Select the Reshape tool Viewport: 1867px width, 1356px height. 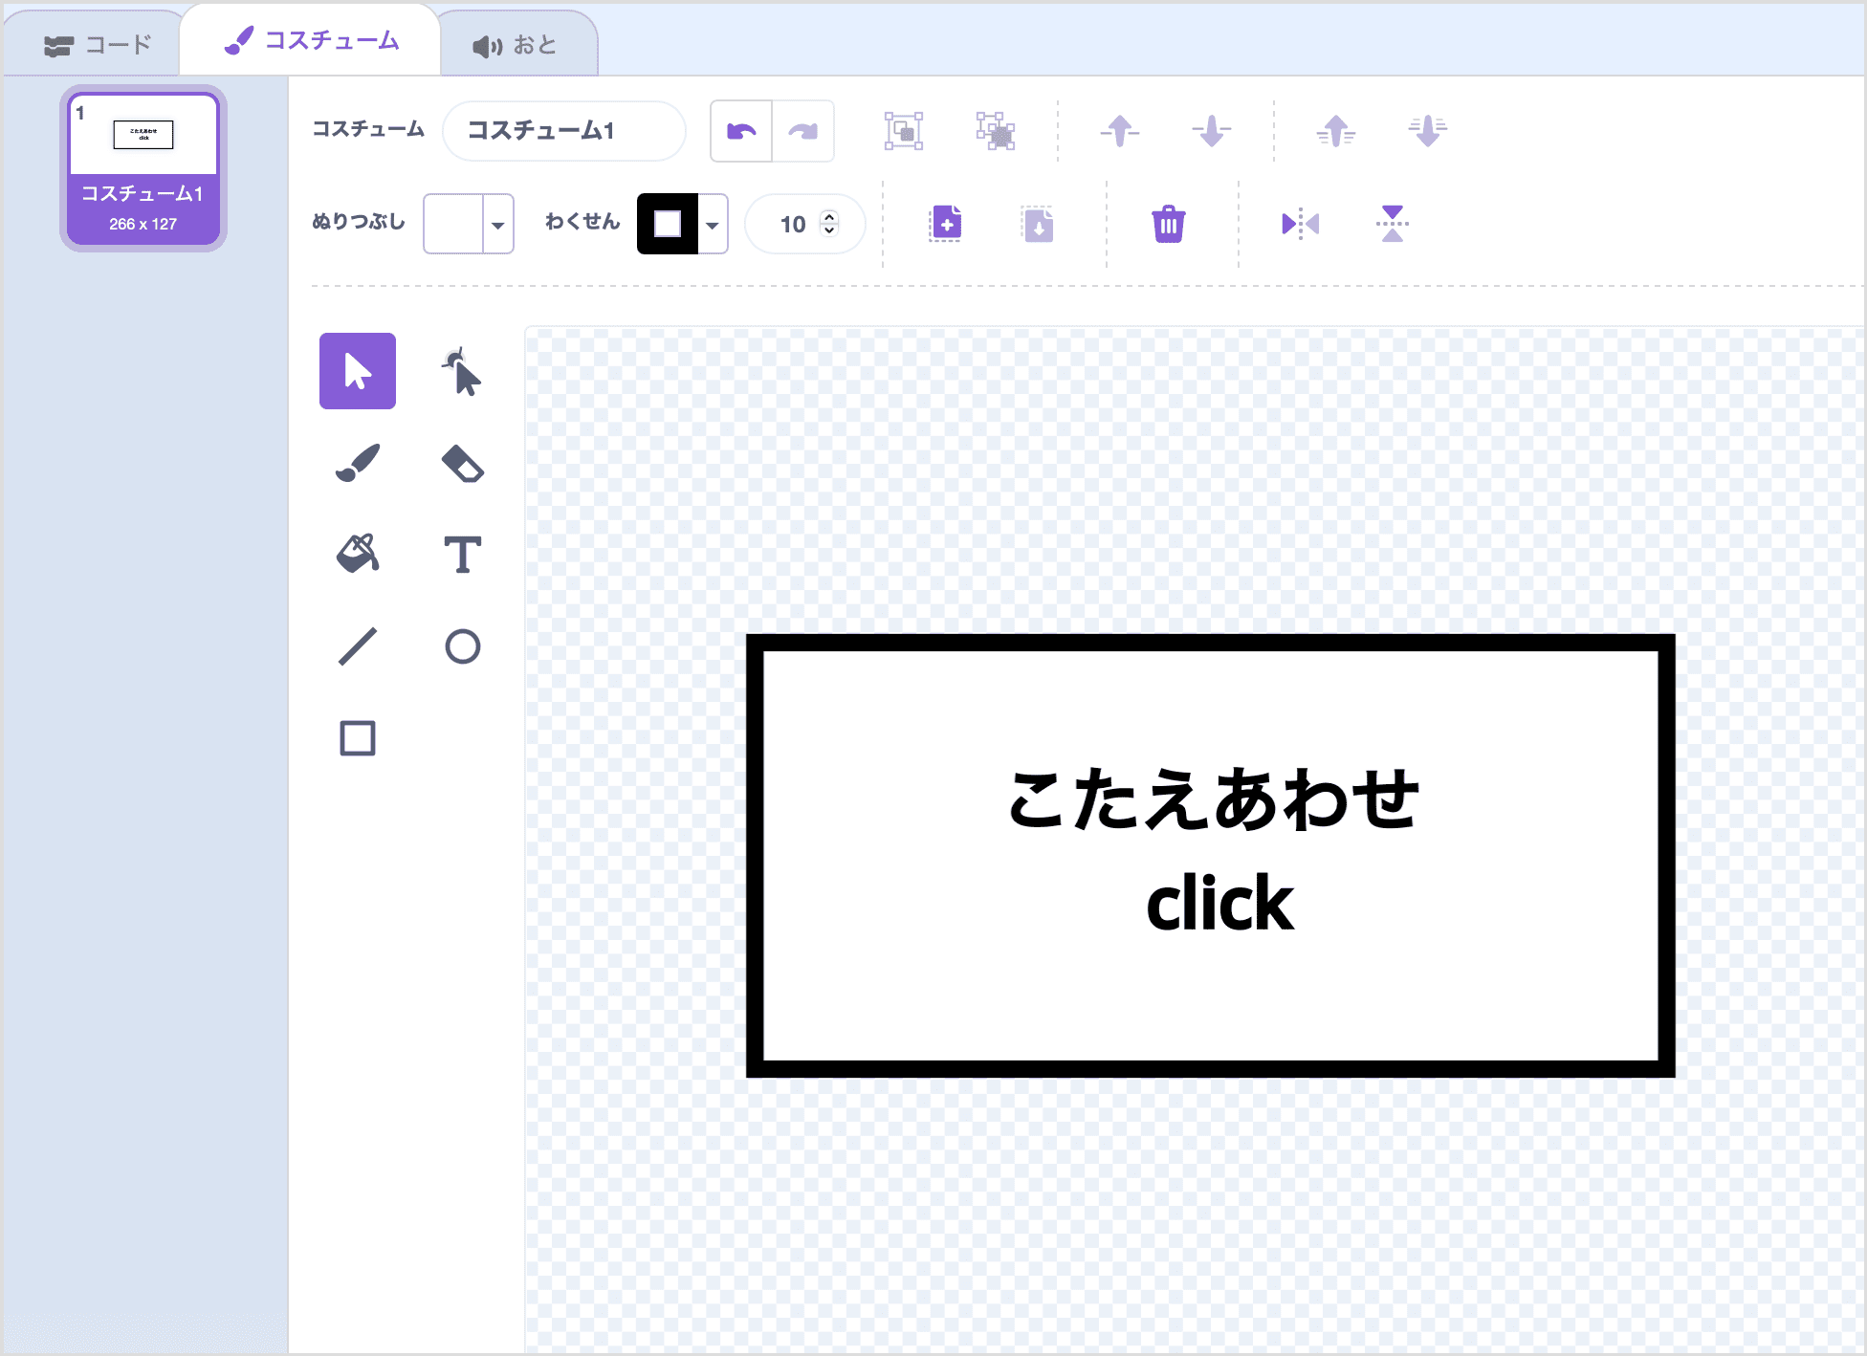(x=462, y=373)
